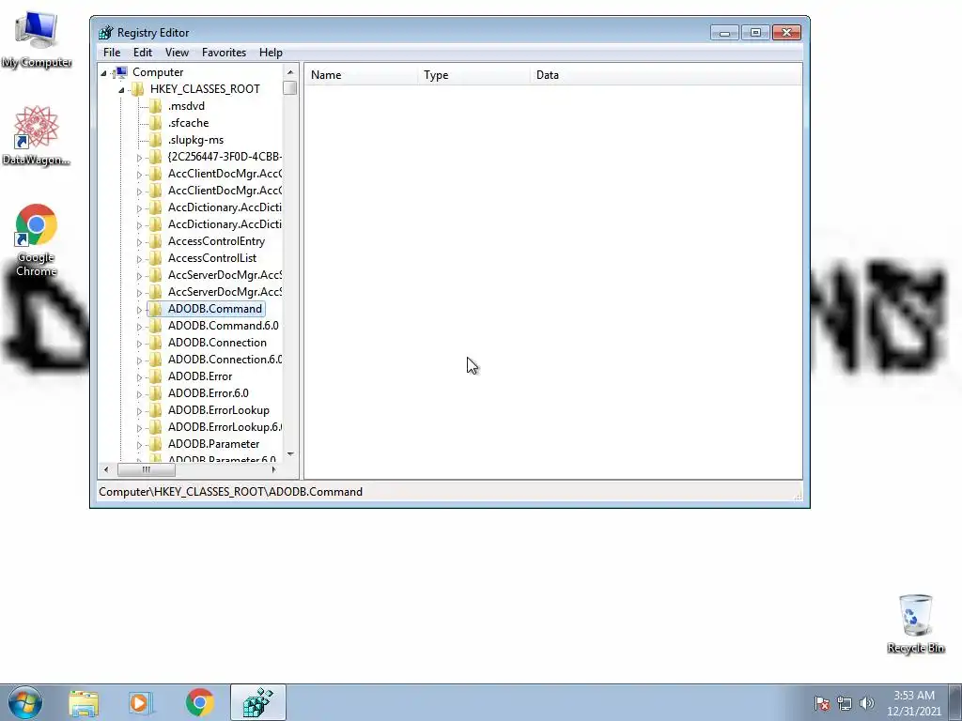Collapse the HKEY_CLASSES_ROOT arrow

[x=121, y=90]
